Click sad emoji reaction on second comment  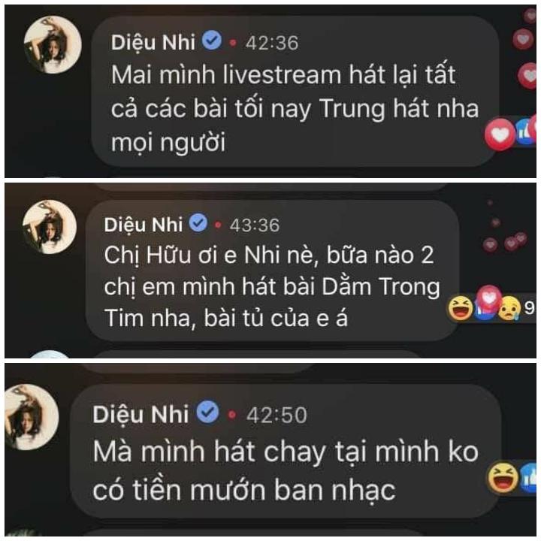coord(509,308)
